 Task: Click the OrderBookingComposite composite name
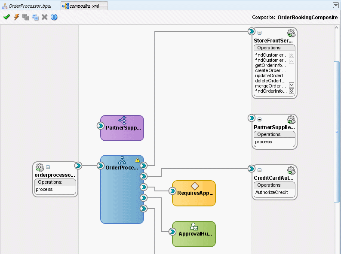[307, 17]
